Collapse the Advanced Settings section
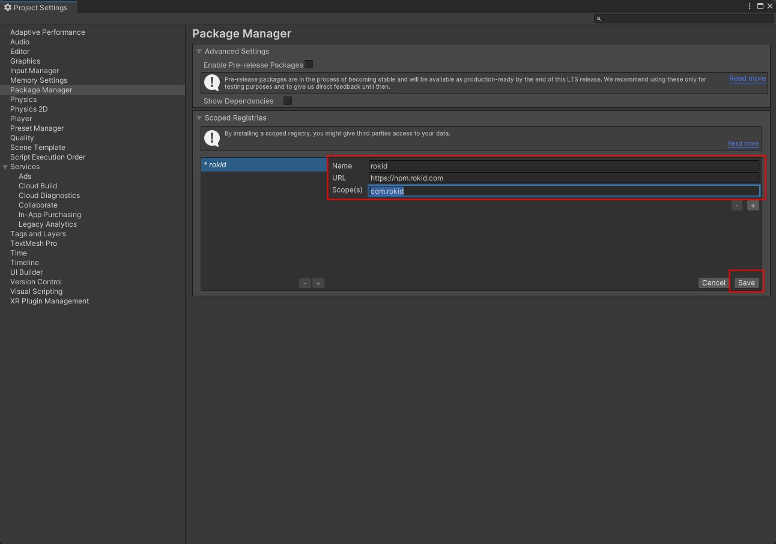 [x=199, y=52]
